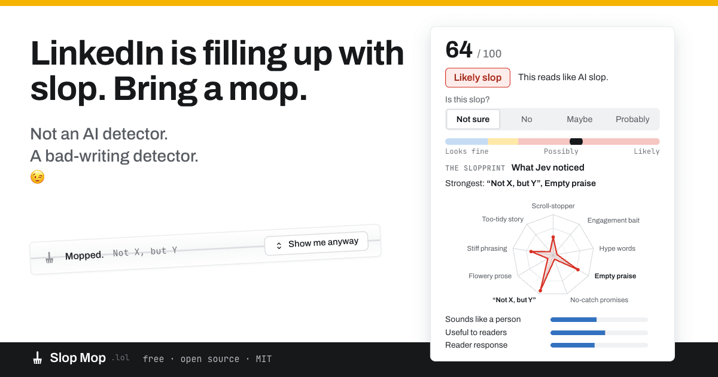The width and height of the screenshot is (718, 377).
Task: Click the No-catch promises radar label
Action: (x=599, y=300)
